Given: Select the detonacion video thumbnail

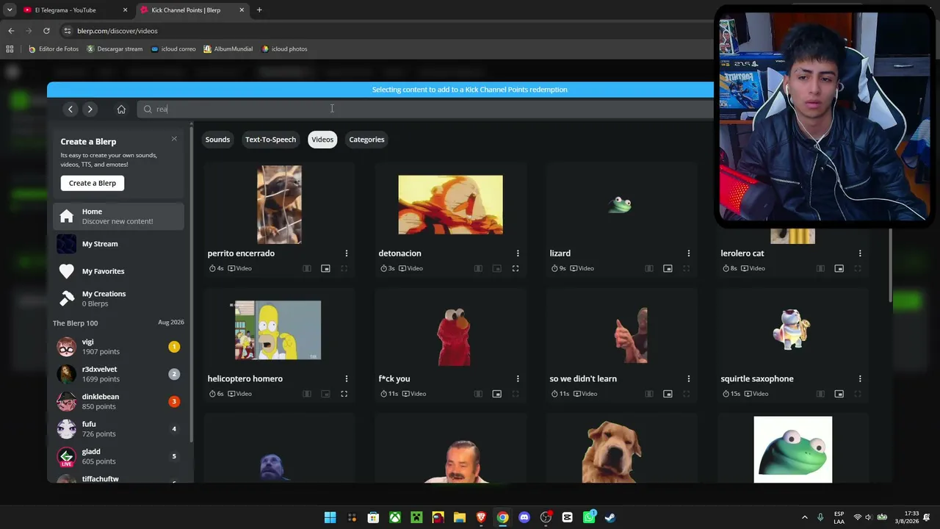Looking at the screenshot, I should tap(450, 204).
